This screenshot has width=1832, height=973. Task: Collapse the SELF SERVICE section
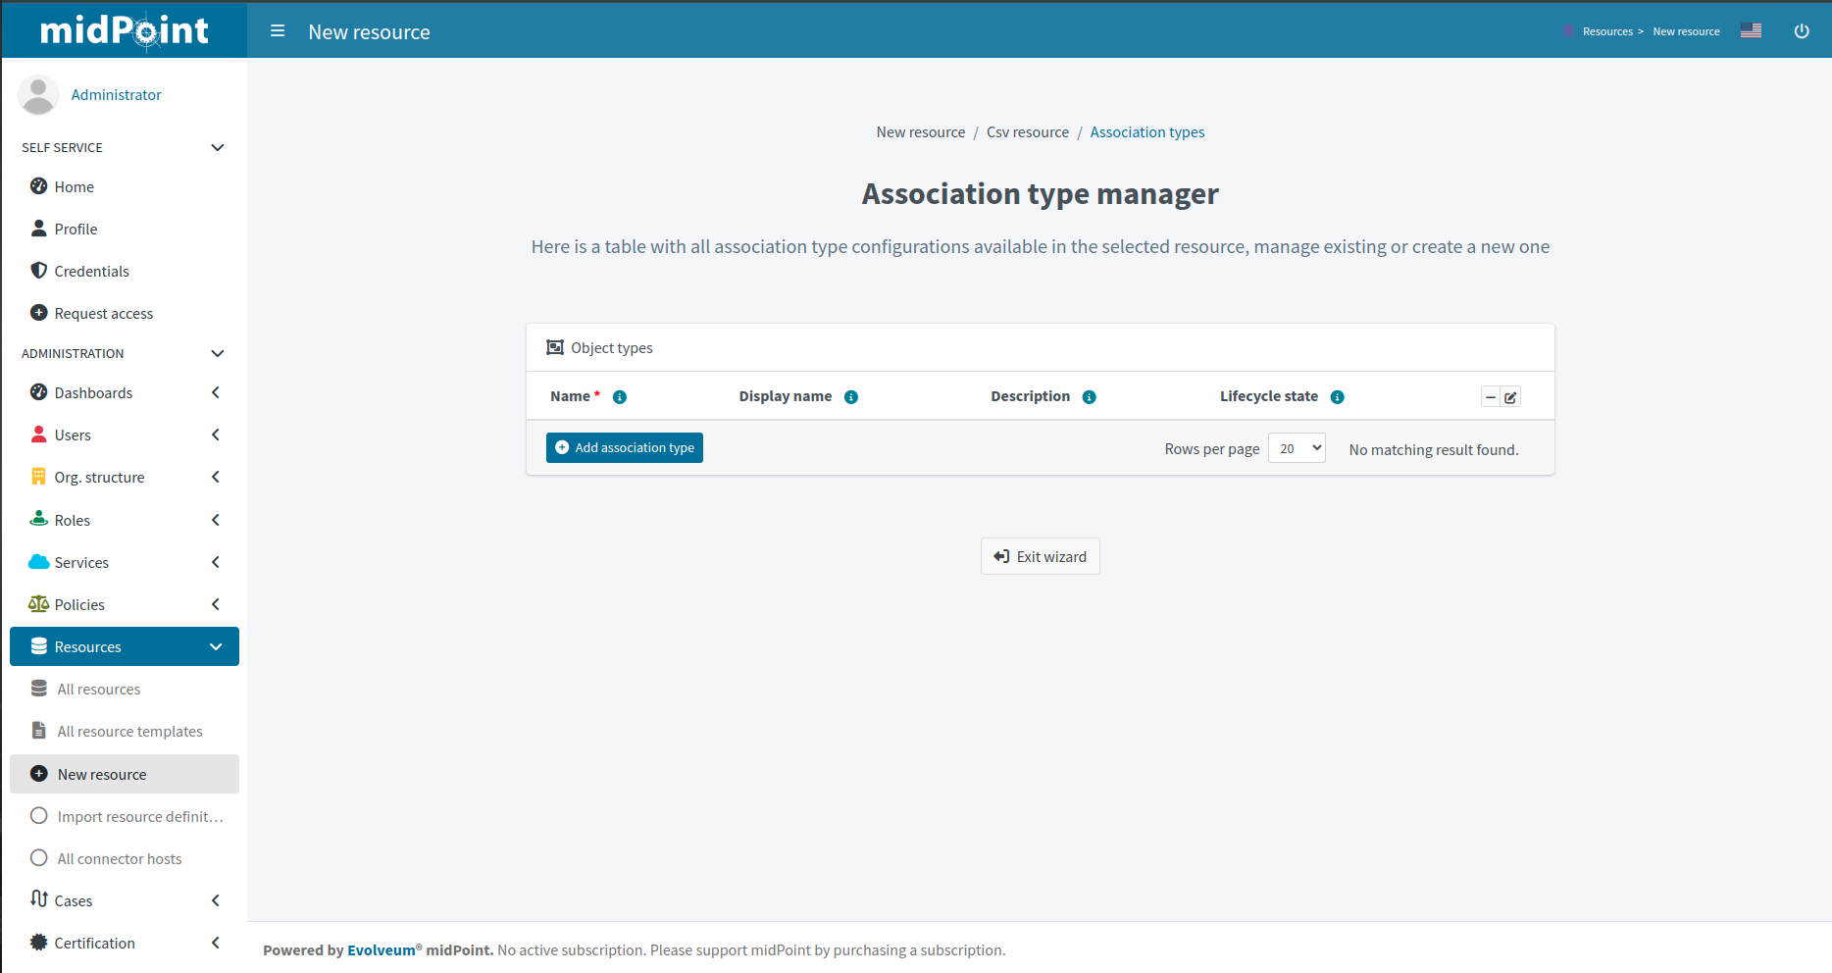217,147
